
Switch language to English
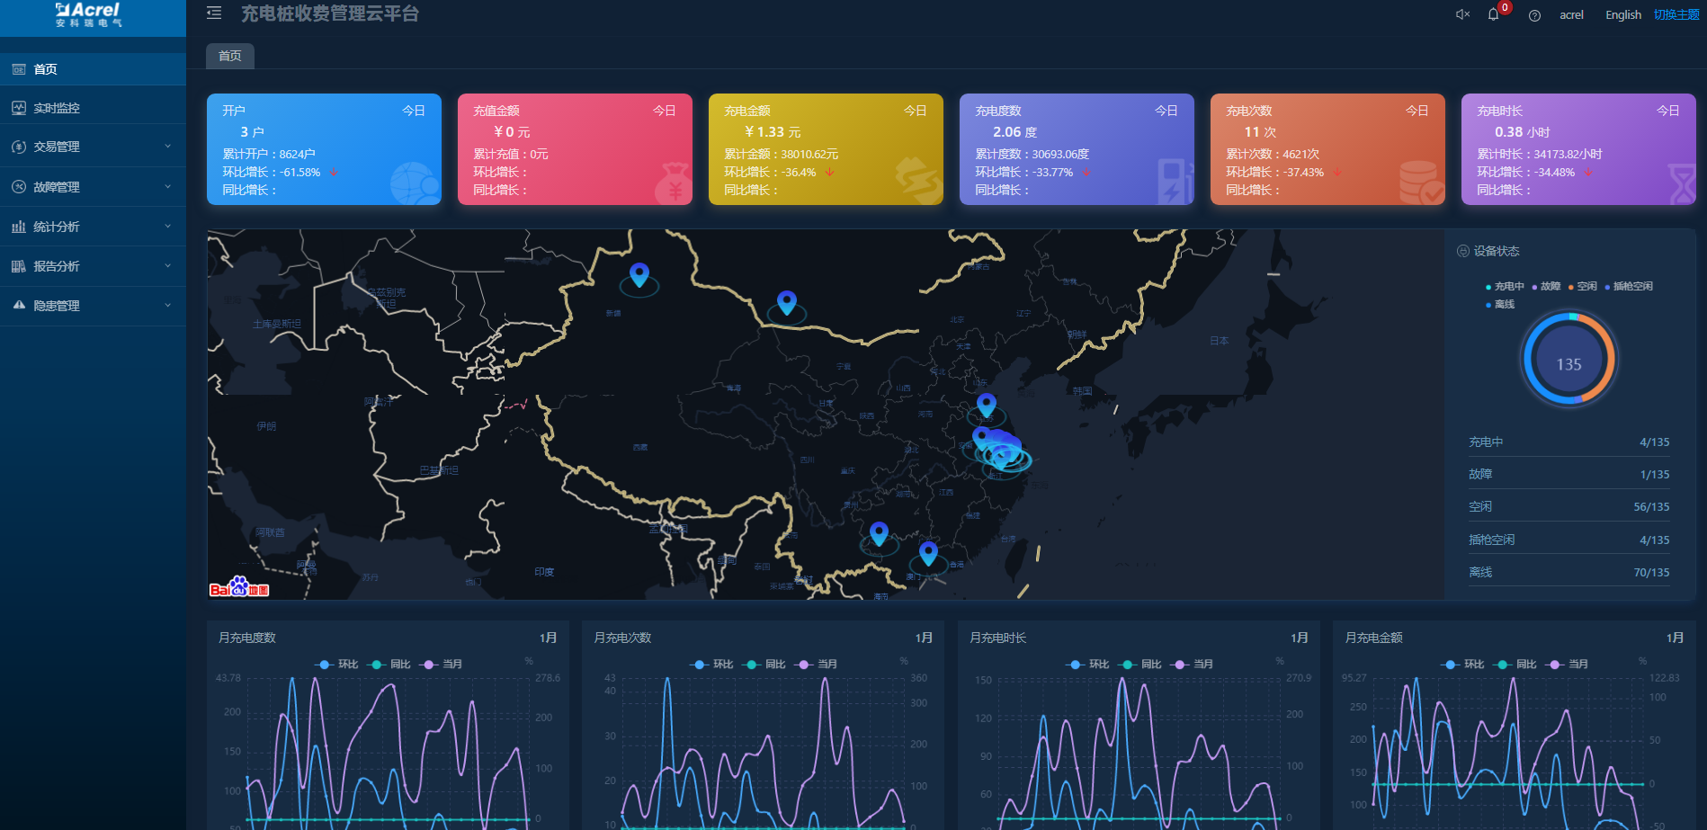(x=1622, y=15)
